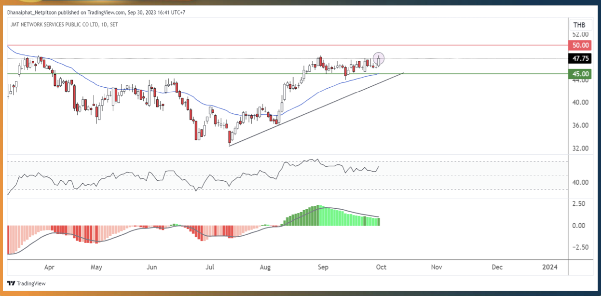
Task: Click the last green MACD histogram bar
Action: click(379, 222)
